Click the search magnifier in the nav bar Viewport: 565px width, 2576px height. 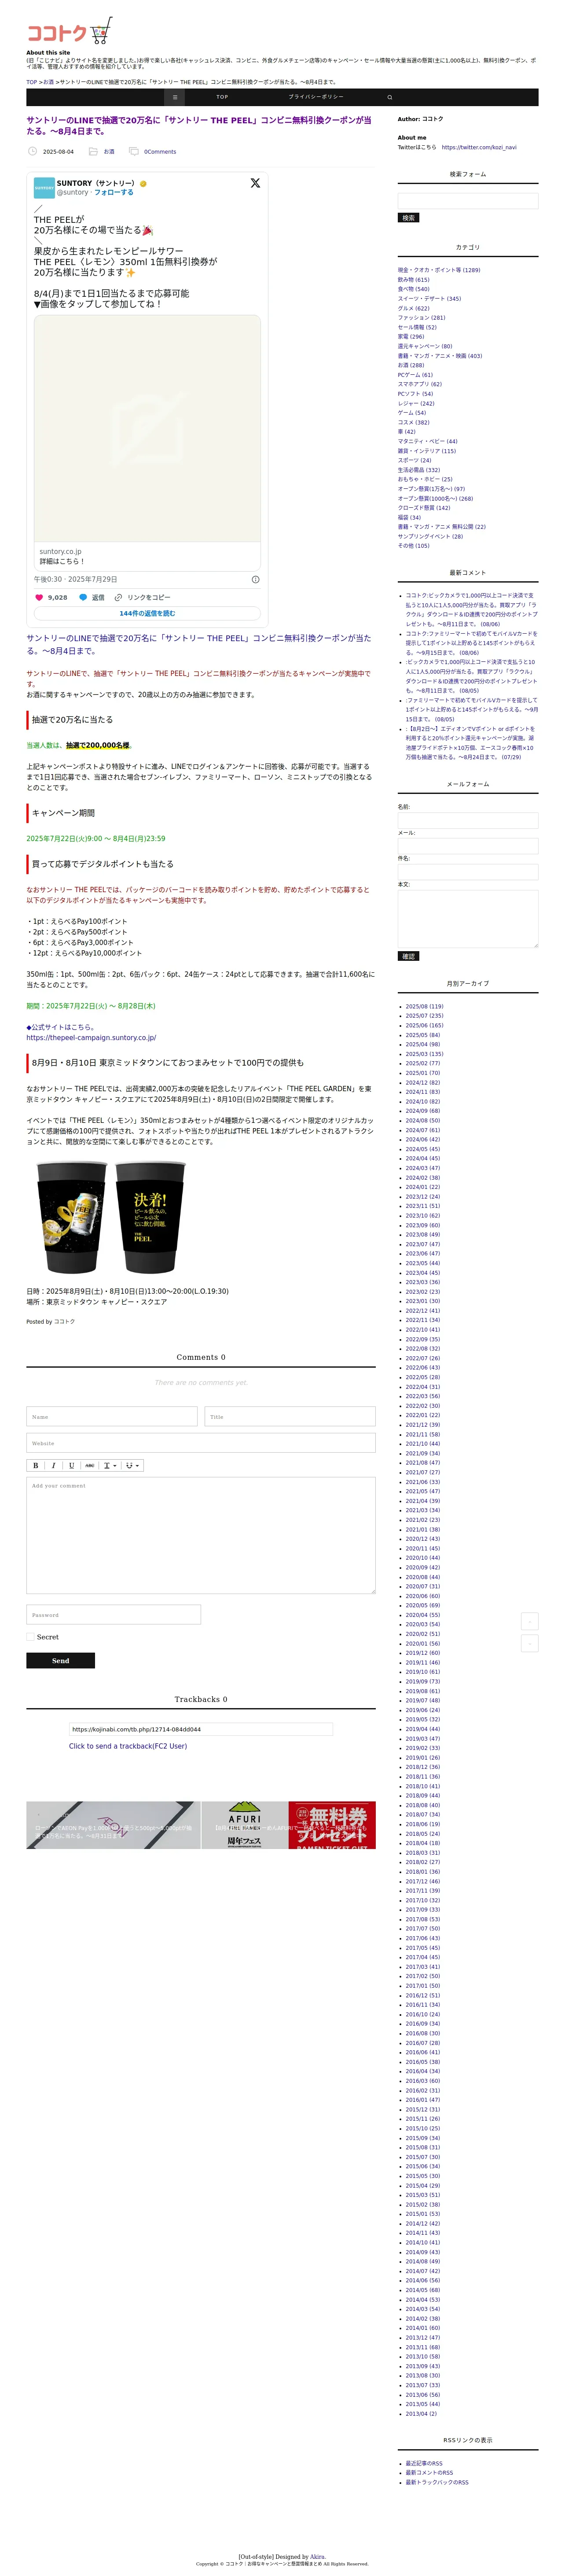(390, 97)
